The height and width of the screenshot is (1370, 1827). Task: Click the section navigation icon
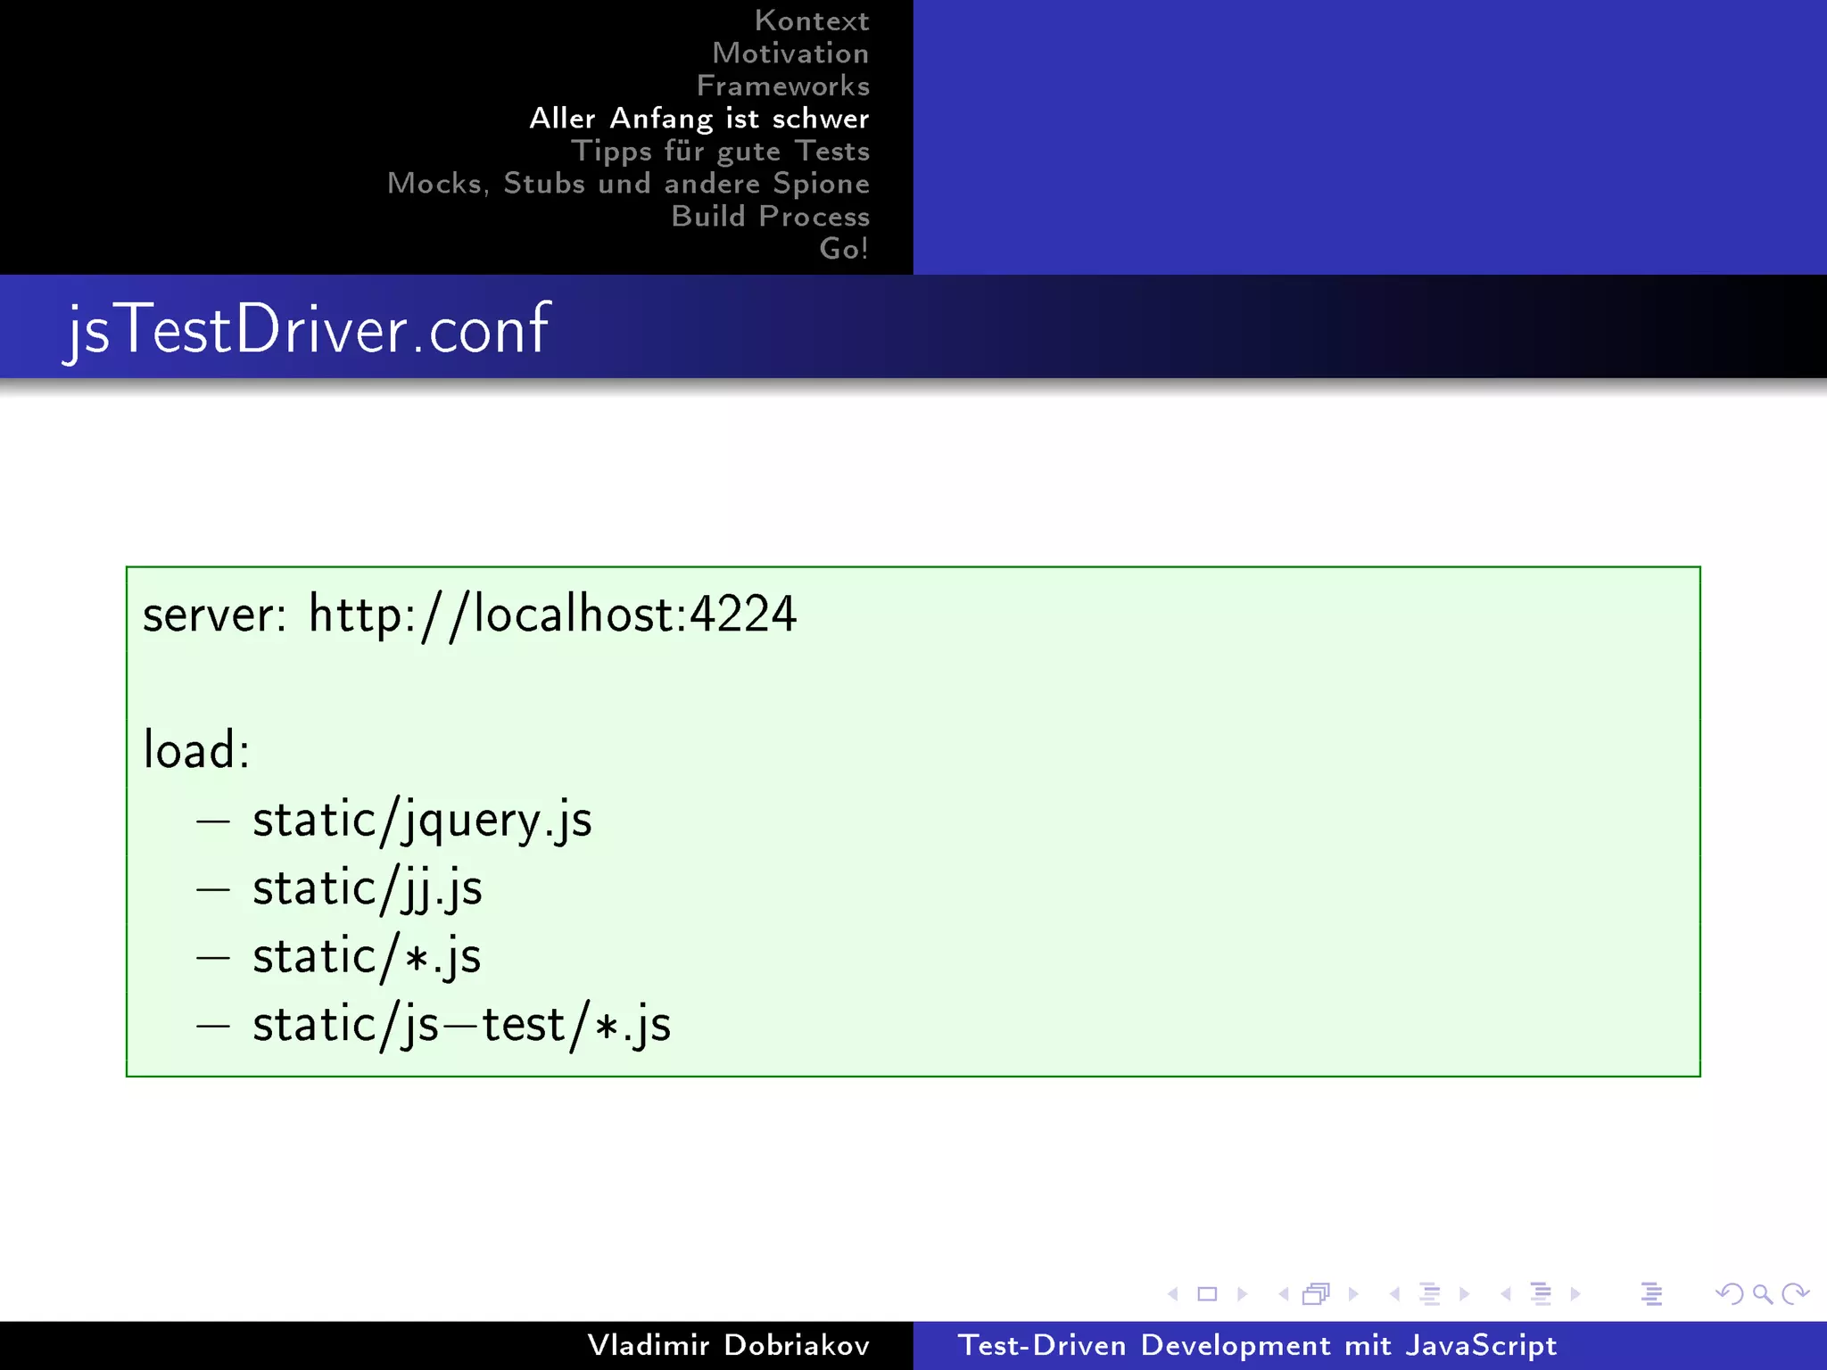click(x=1541, y=1293)
